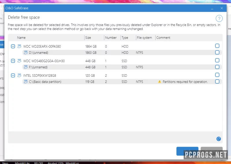The image size is (231, 164).
Task: Collapse the INTEL SSDPEKKW128G8 drive node
Action: [x=13, y=75]
